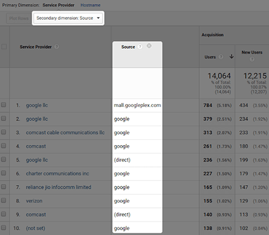Check row 9 comcast checkbox
The image size is (269, 235).
4,214
